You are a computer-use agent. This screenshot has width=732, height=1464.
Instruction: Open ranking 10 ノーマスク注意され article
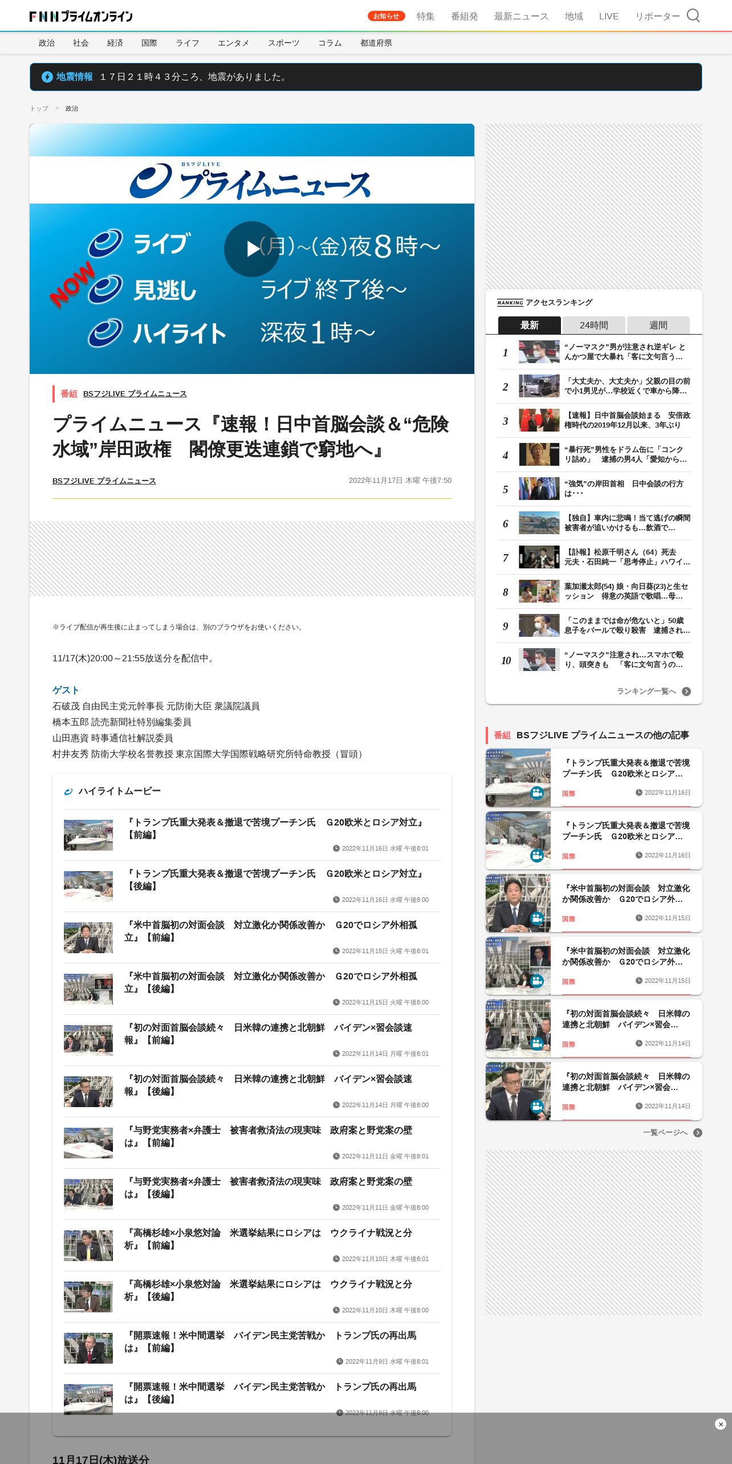594,660
